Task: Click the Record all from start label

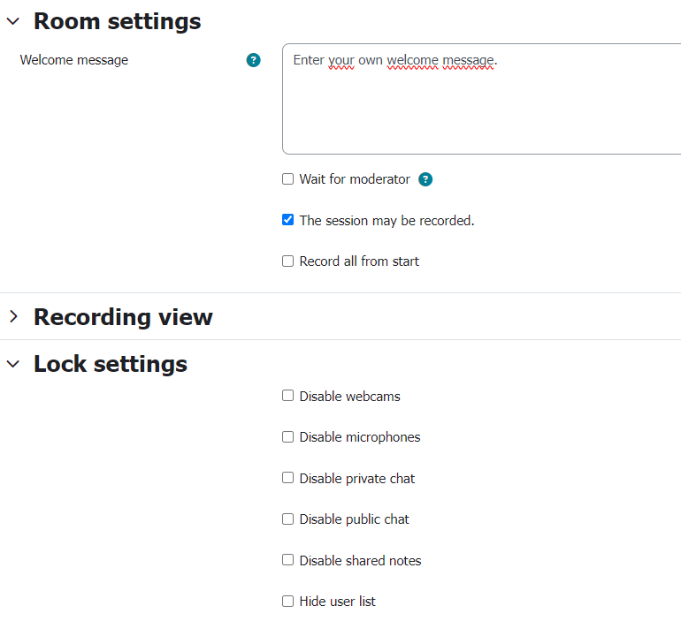Action: (x=359, y=261)
